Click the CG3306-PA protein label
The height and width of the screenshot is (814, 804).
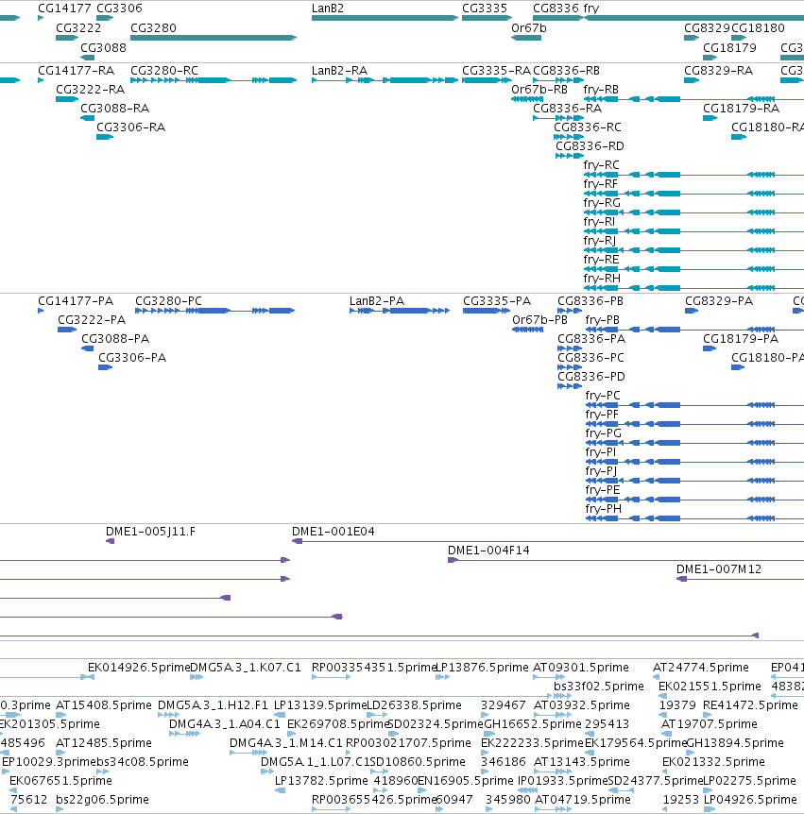[132, 358]
